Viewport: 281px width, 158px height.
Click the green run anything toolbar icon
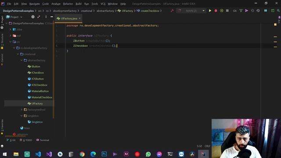[x=273, y=11]
